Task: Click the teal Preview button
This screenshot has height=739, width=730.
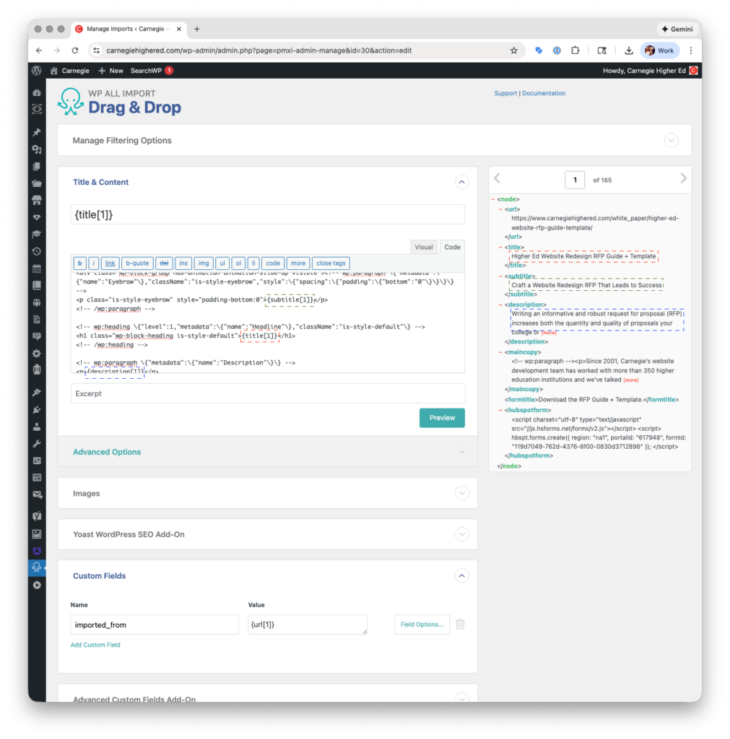Action: [x=442, y=418]
